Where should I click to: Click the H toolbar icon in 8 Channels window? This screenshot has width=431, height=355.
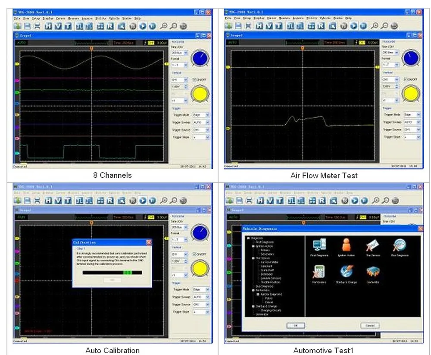point(48,26)
